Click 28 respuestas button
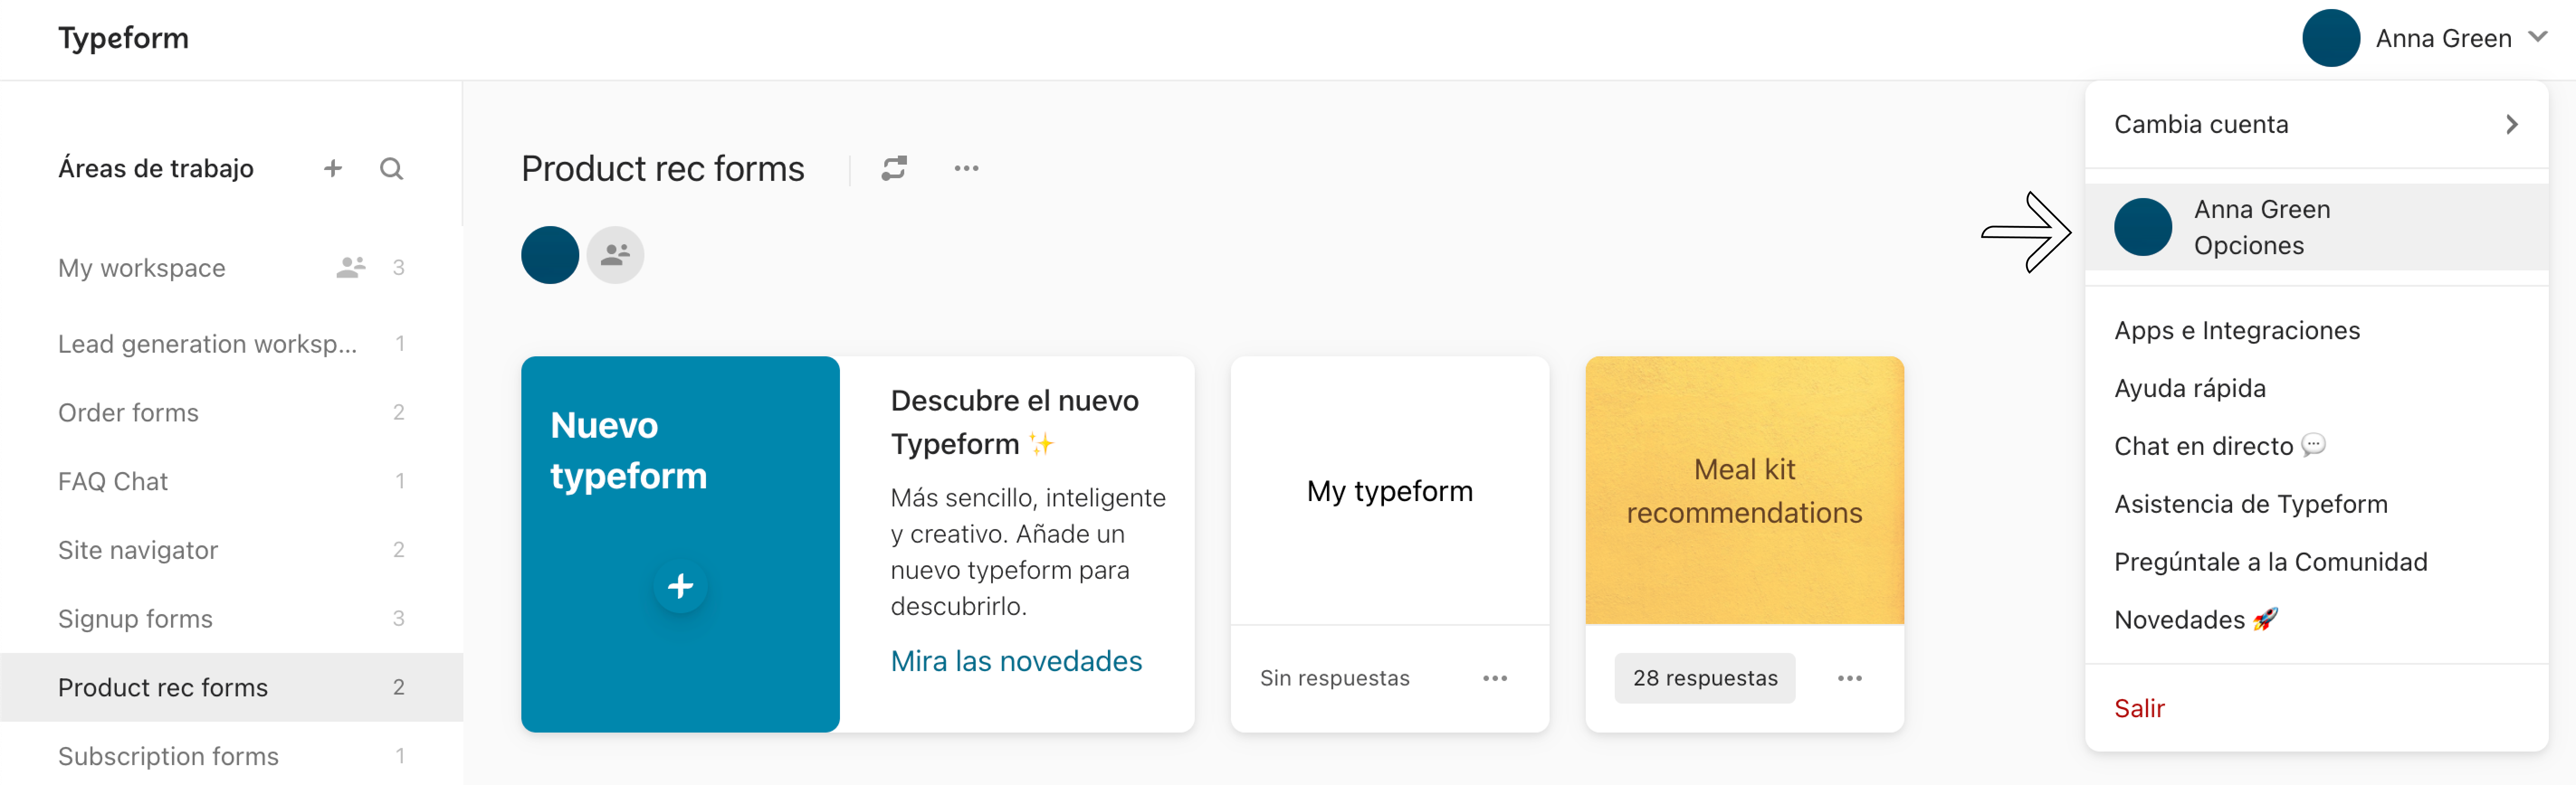 (1705, 678)
